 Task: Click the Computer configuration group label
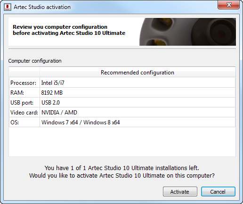pyautogui.click(x=35, y=61)
